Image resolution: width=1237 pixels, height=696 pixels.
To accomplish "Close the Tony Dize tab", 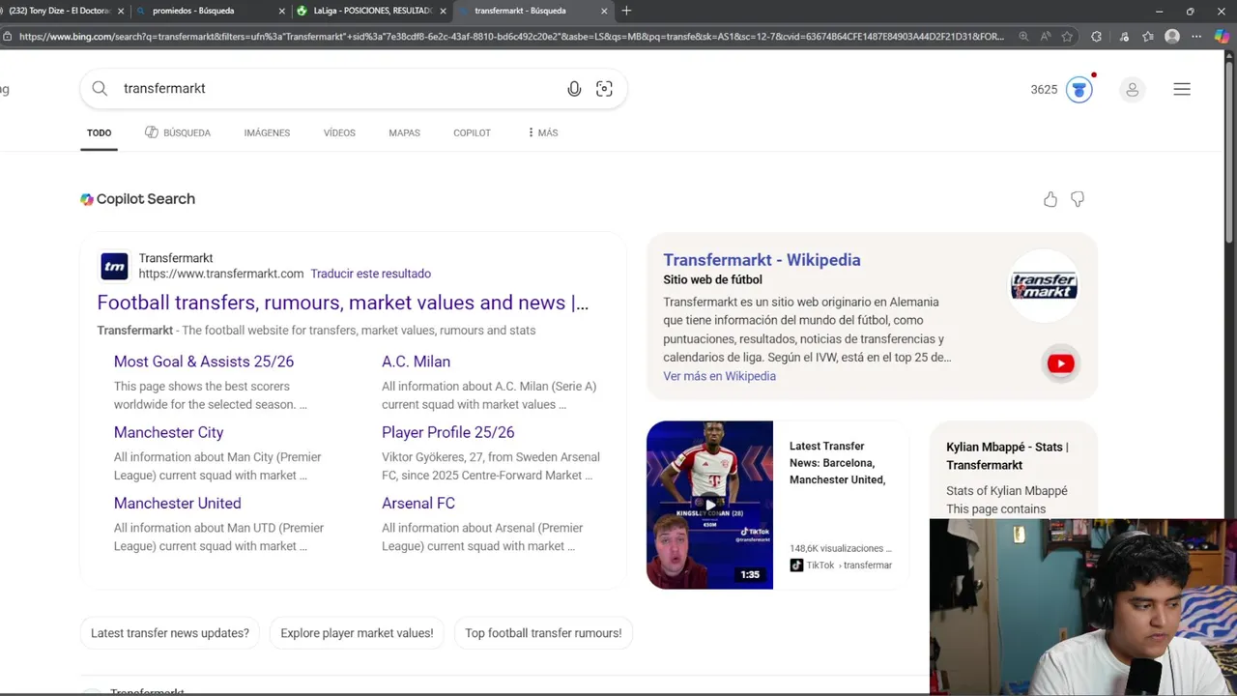I will 120,12.
